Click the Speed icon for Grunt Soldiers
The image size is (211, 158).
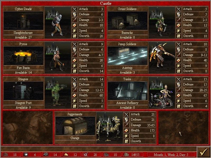[179, 31]
